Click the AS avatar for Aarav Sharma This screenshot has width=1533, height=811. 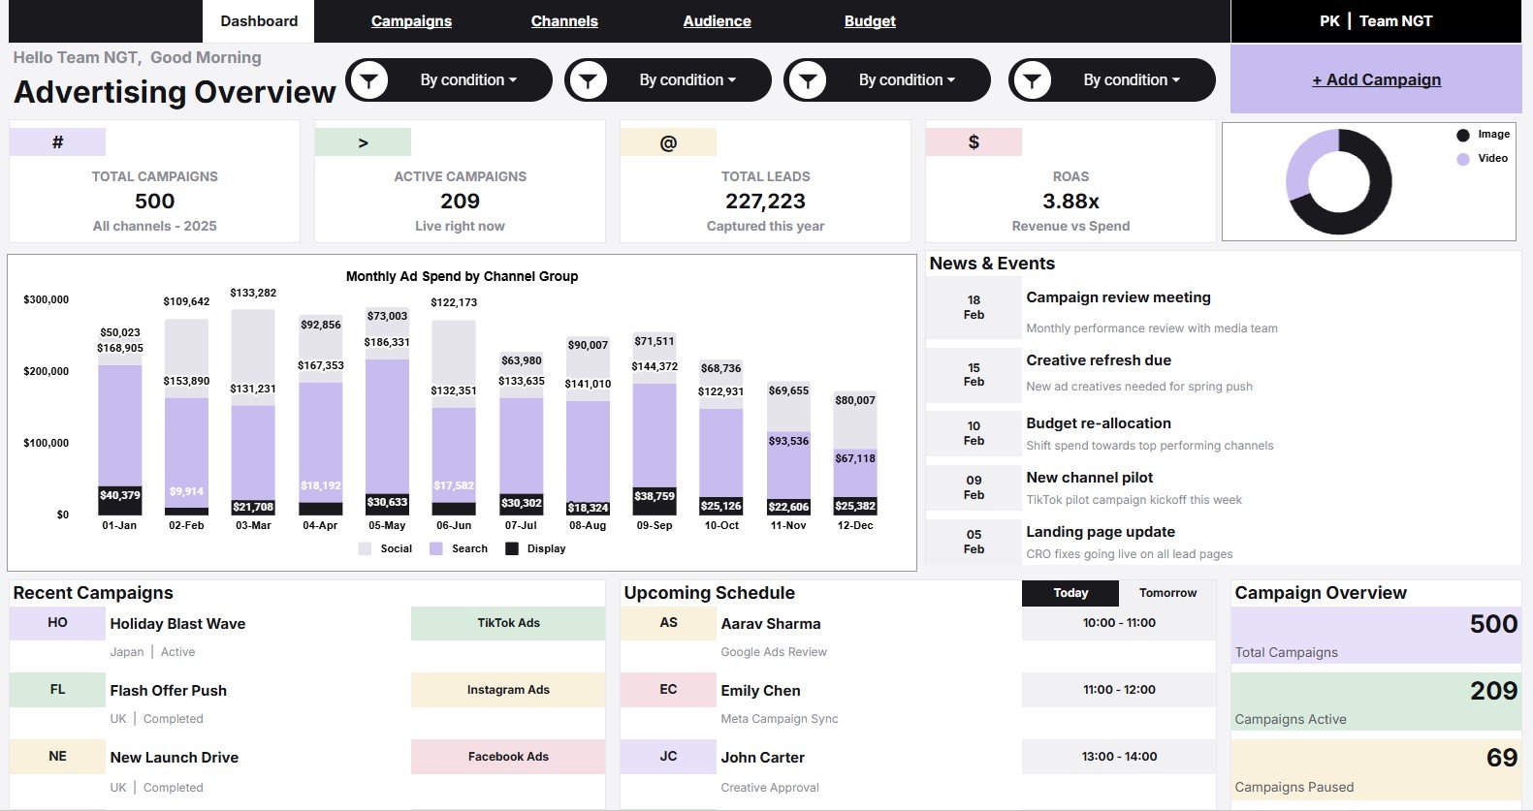point(668,623)
